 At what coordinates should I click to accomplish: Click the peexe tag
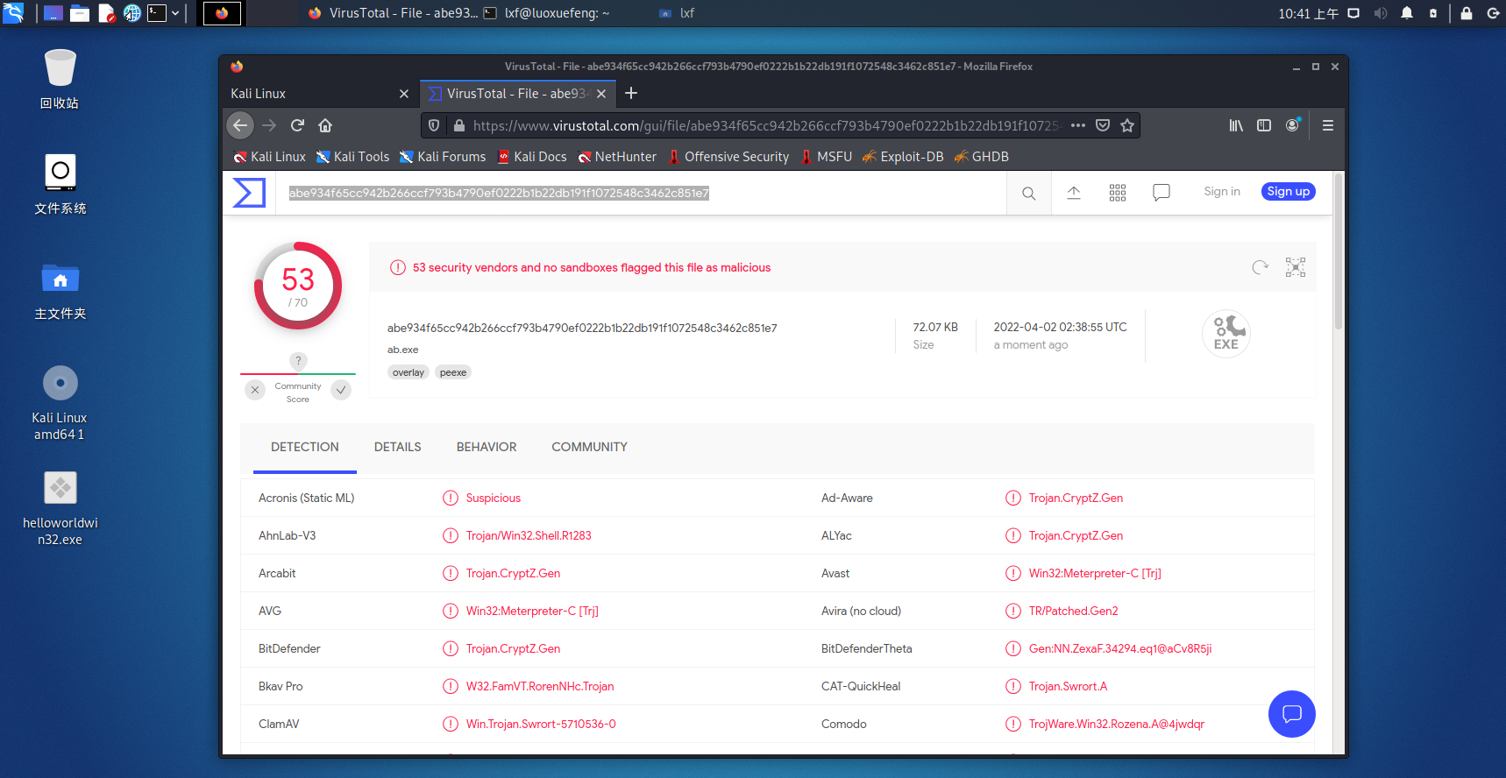[x=453, y=372]
